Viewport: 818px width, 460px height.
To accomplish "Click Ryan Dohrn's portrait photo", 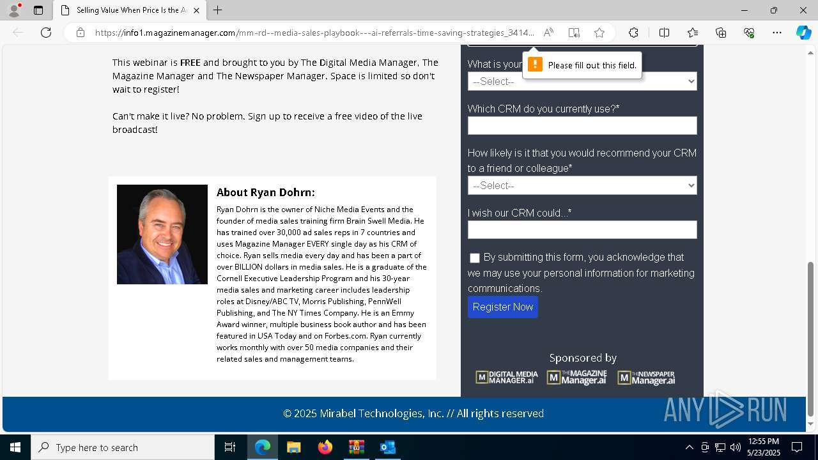I will point(162,234).
